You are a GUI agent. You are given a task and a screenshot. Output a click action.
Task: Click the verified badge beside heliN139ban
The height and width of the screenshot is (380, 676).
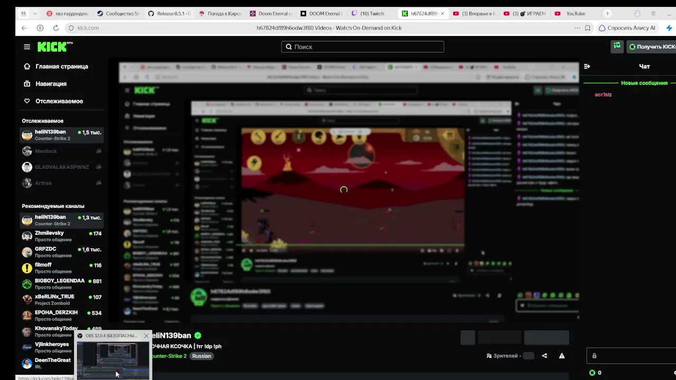coord(198,336)
